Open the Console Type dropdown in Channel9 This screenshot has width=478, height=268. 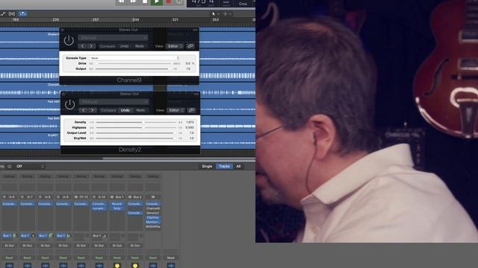click(x=134, y=58)
